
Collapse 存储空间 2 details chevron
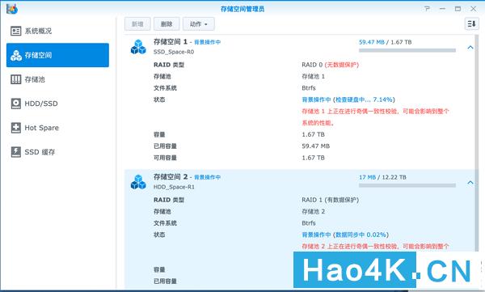pos(470,183)
